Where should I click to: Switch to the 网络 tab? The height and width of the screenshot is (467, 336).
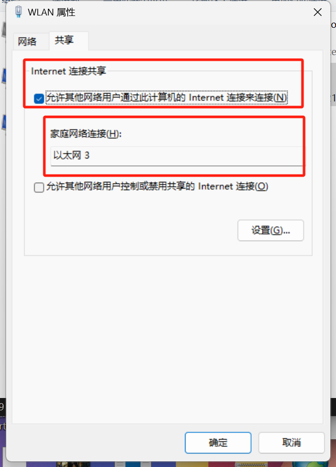27,41
